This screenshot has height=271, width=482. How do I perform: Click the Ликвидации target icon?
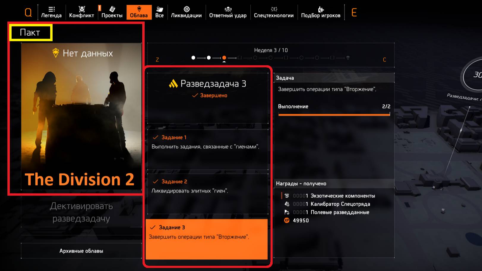[187, 9]
